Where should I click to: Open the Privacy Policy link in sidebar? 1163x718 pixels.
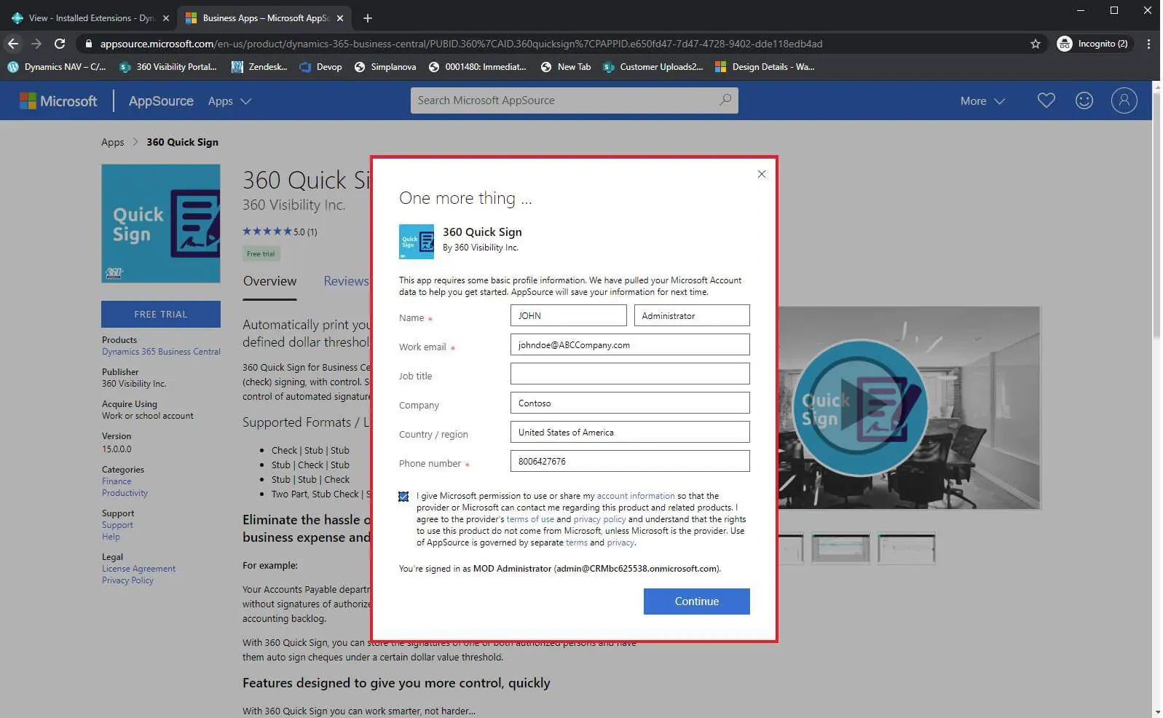[x=127, y=580]
